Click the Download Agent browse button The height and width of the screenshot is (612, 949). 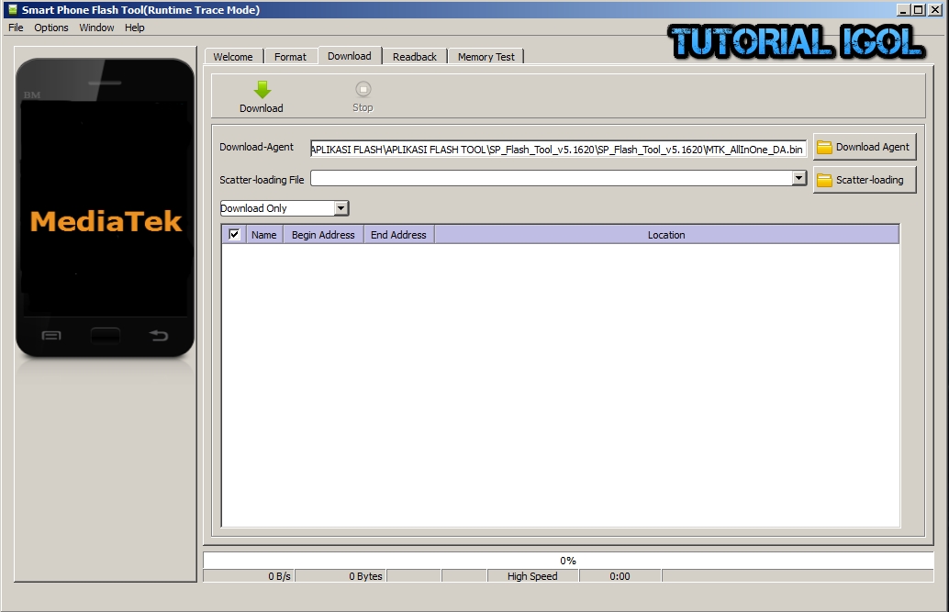(x=865, y=147)
